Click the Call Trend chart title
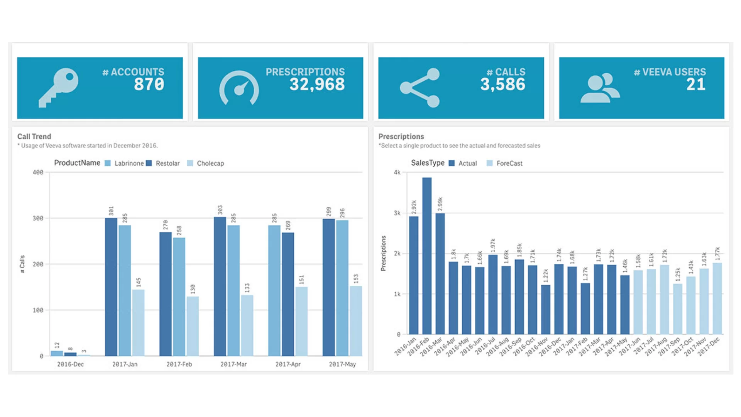Image resolution: width=741 pixels, height=417 pixels. point(34,136)
